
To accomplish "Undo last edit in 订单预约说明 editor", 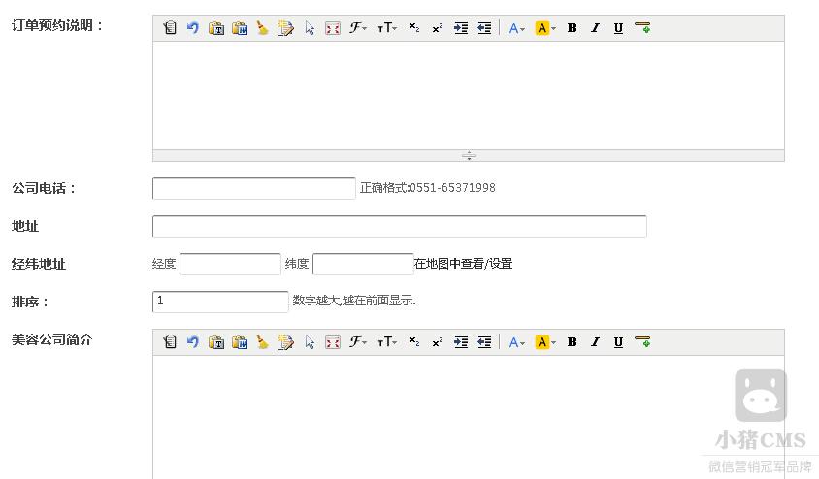I will [193, 28].
